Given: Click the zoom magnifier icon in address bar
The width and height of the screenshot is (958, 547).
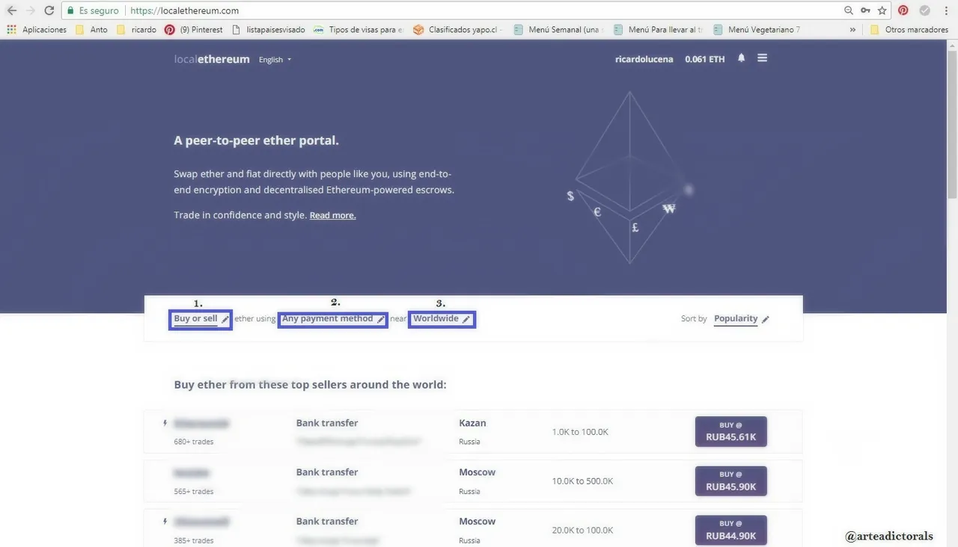Looking at the screenshot, I should coord(848,10).
